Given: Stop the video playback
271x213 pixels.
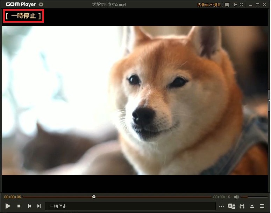Looking at the screenshot, I should coord(19,206).
